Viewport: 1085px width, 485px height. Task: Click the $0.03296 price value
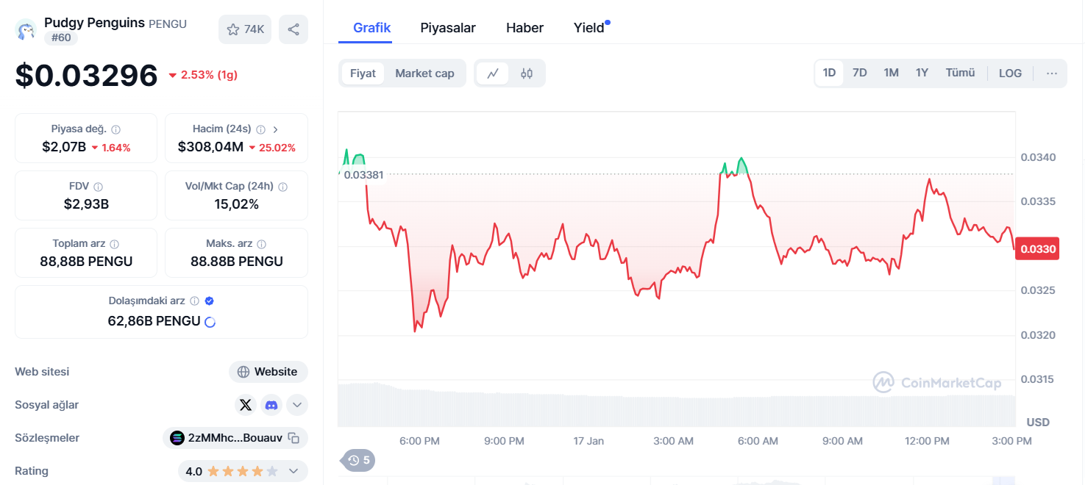[x=87, y=75]
